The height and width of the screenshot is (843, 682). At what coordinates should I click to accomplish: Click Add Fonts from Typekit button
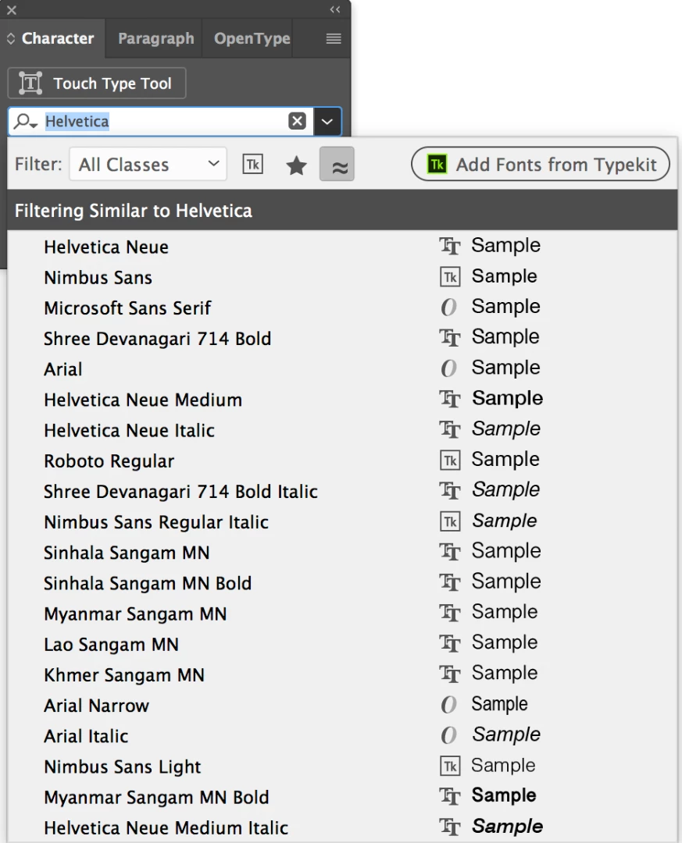click(541, 164)
